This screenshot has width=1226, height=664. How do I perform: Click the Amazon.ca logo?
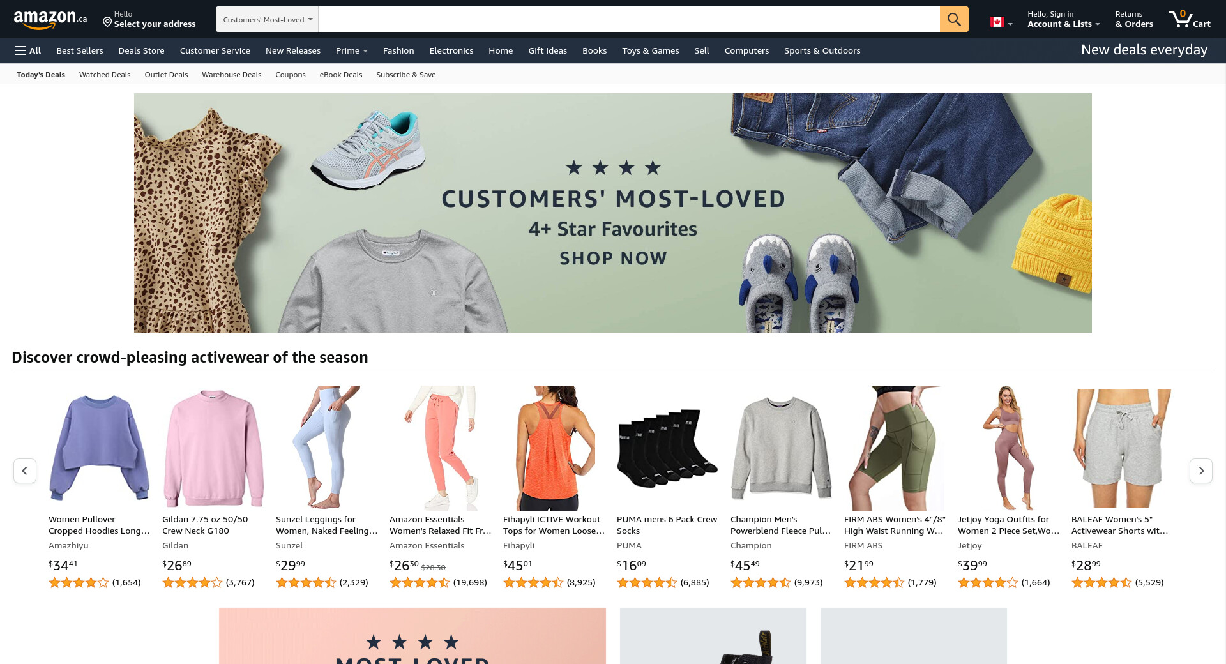[50, 19]
